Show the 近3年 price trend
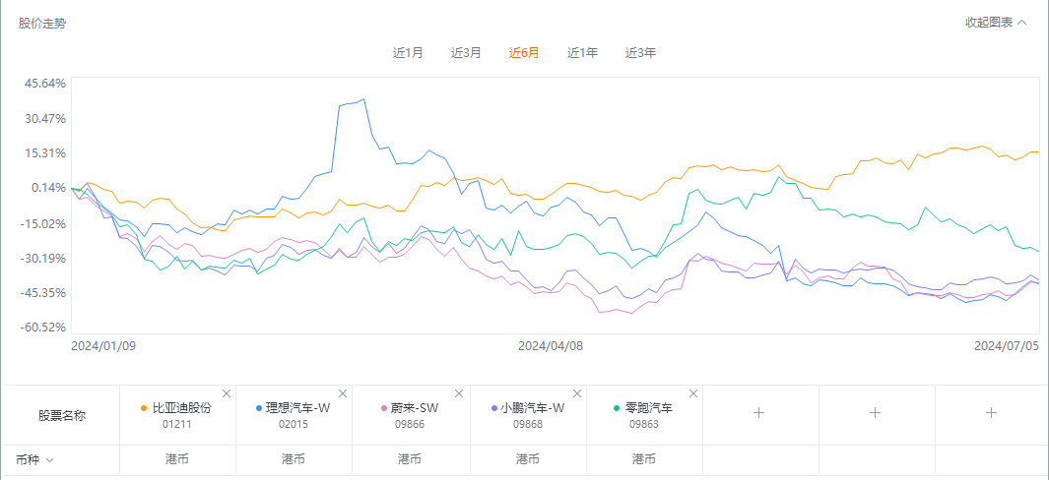Viewport: 1049px width, 480px height. point(640,53)
